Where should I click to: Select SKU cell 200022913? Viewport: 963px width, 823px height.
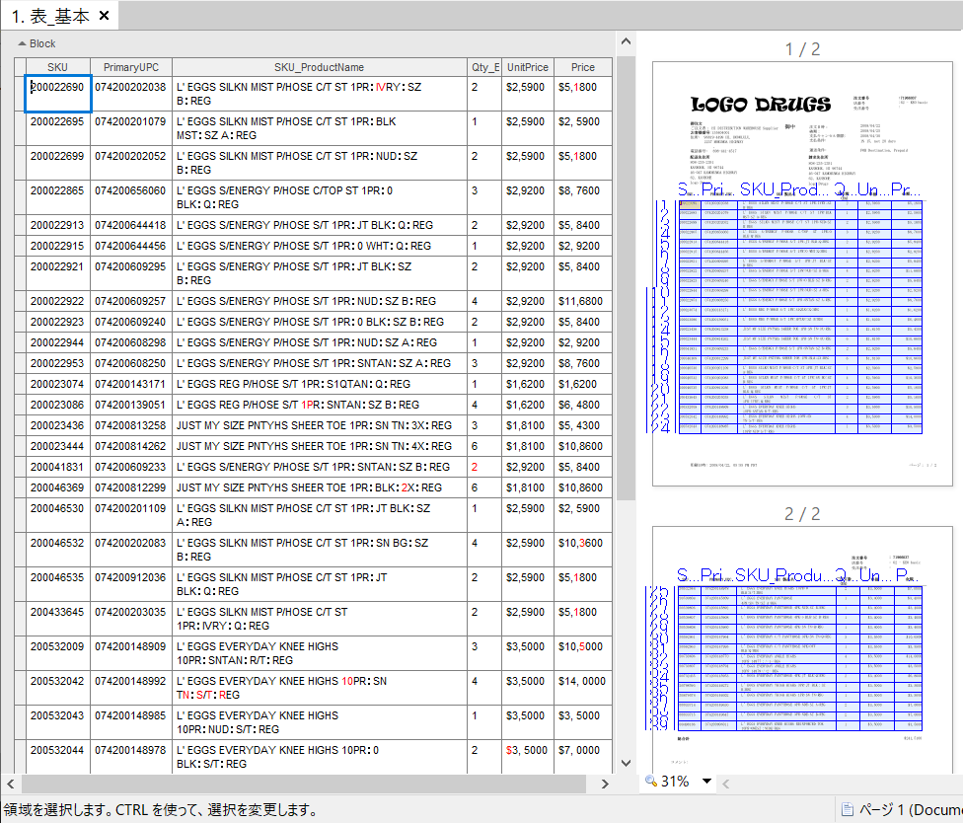click(58, 225)
